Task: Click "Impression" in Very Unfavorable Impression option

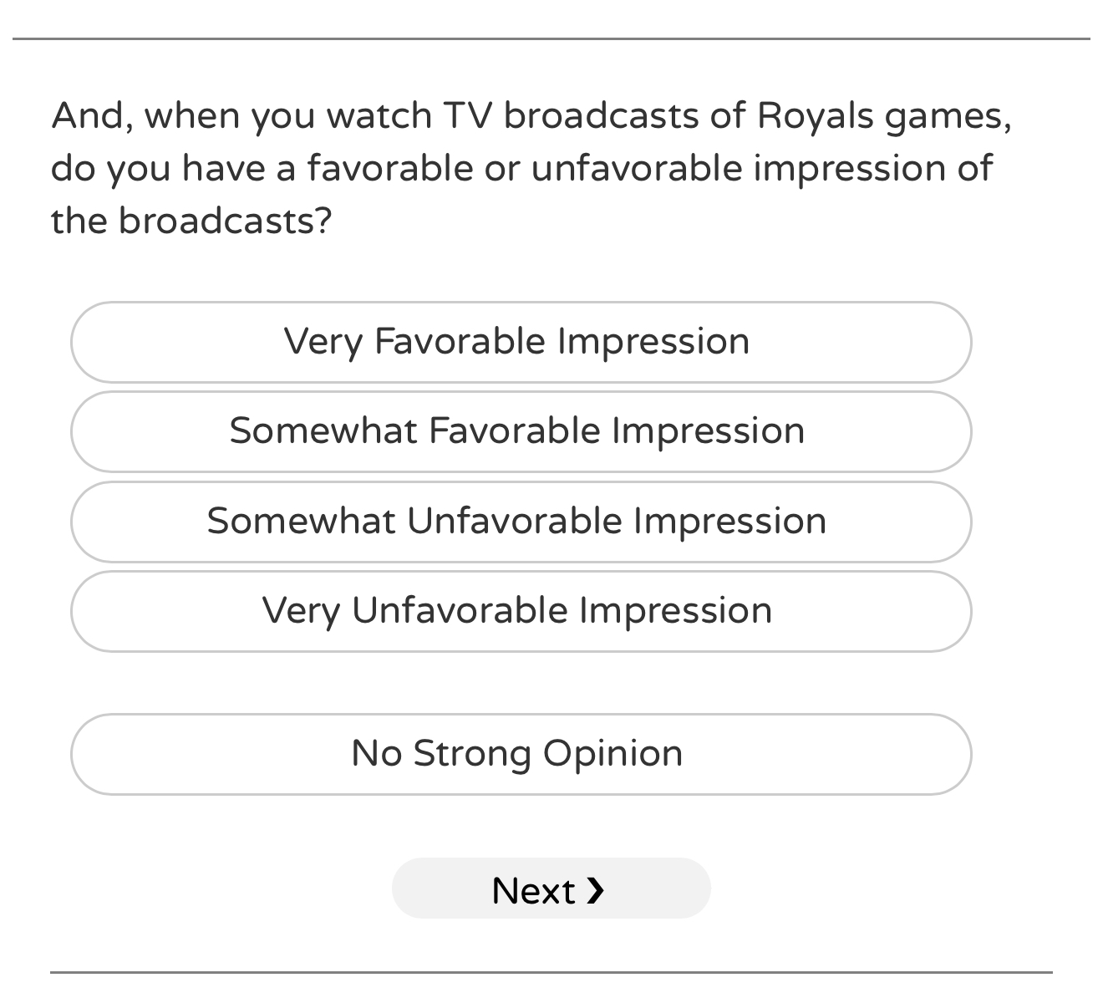Action: pos(675,611)
